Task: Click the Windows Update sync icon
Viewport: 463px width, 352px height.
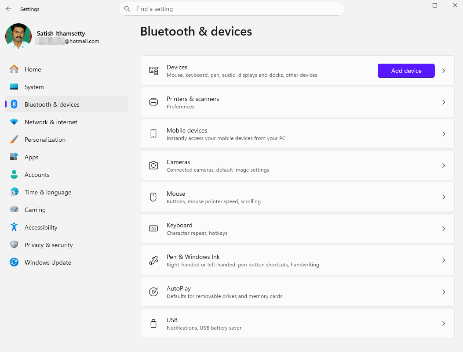Action: (14, 262)
